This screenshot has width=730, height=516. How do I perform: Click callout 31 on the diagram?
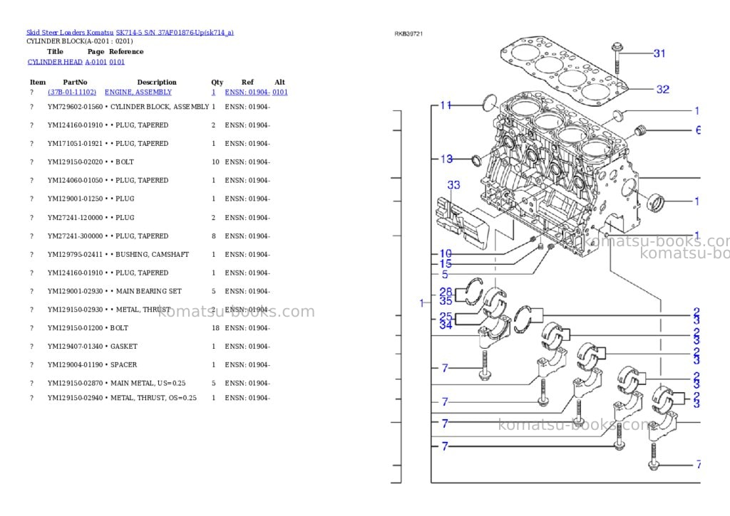pos(659,53)
